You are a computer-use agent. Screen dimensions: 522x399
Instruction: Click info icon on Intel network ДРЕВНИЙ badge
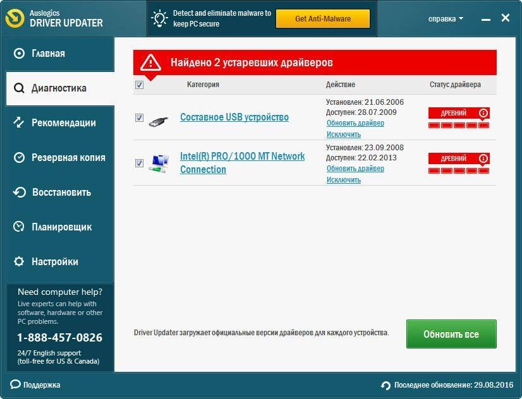coord(483,158)
